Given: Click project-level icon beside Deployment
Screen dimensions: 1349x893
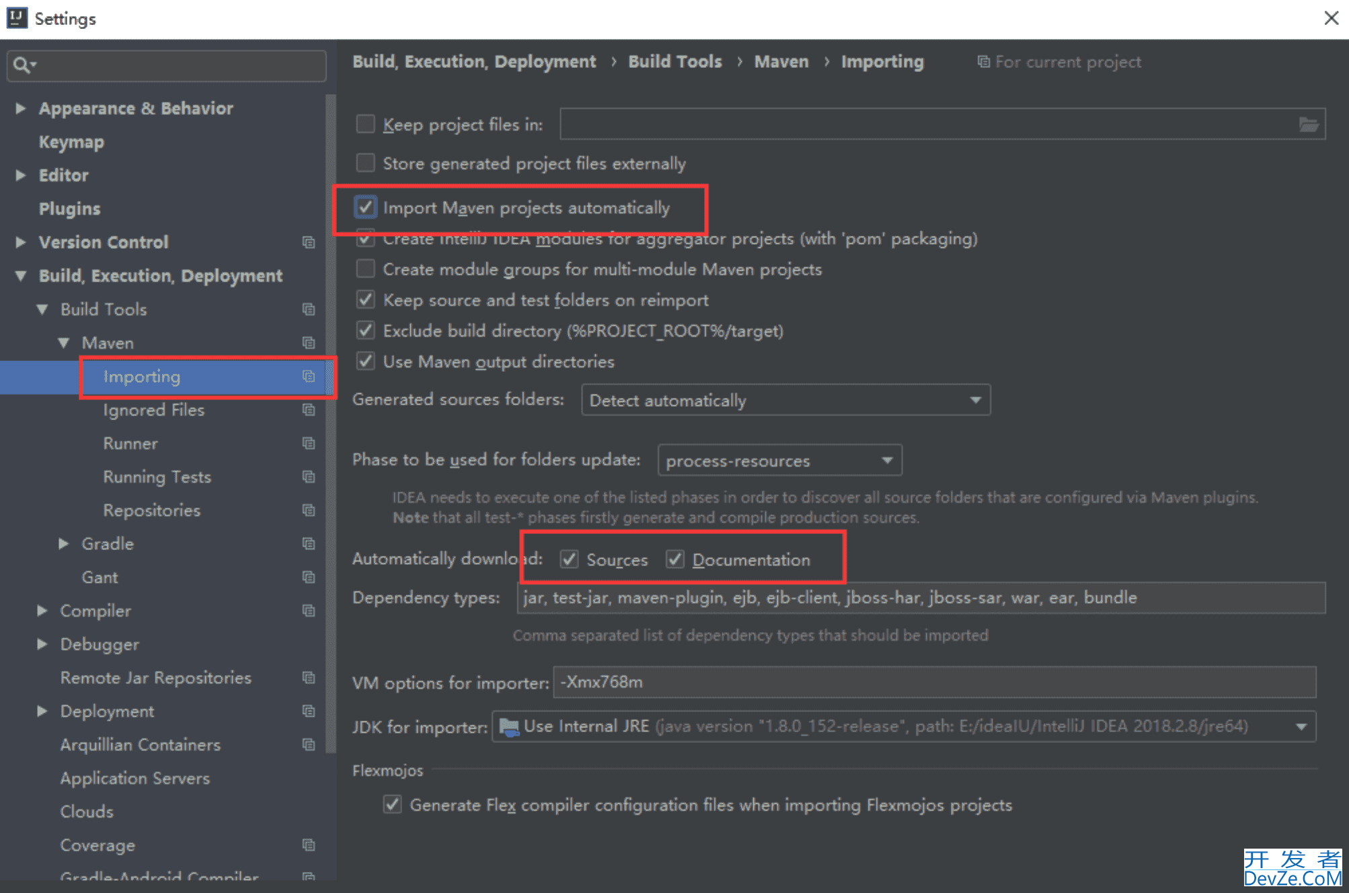Looking at the screenshot, I should point(309,711).
